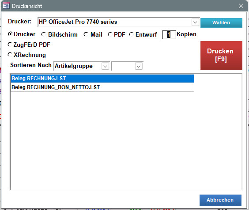Expand the Artikelgruppe sort dropdown

coord(105,66)
